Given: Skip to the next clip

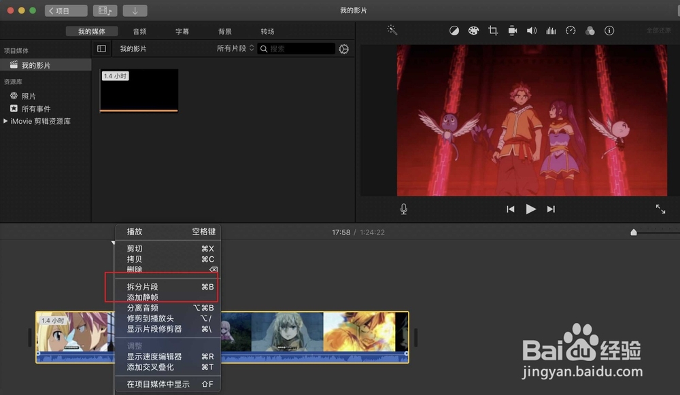Looking at the screenshot, I should (551, 209).
